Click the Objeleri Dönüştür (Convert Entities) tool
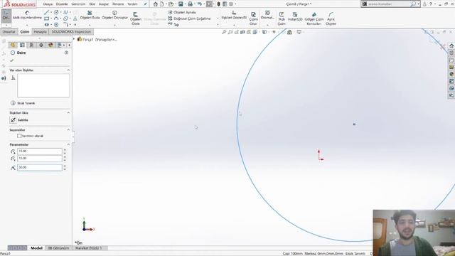Image resolution: width=455 pixels, height=256 pixels. tap(114, 15)
